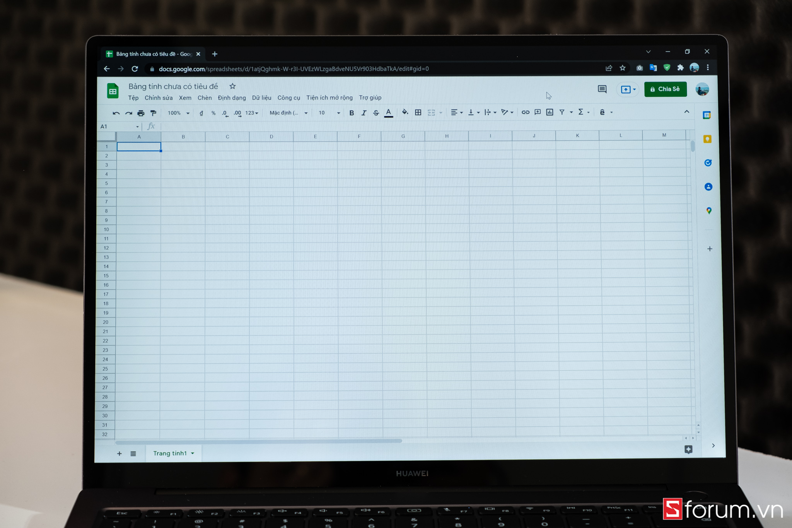792x528 pixels.
Task: Click the insert comment toolbar icon
Action: click(538, 112)
